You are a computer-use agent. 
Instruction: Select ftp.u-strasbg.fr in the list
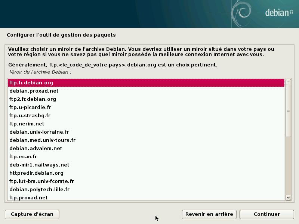point(30,116)
